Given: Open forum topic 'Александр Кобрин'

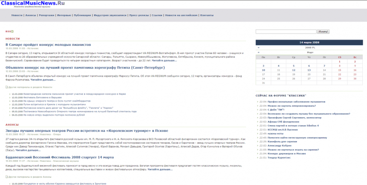Looking at the screenshot, I should 280,146.
